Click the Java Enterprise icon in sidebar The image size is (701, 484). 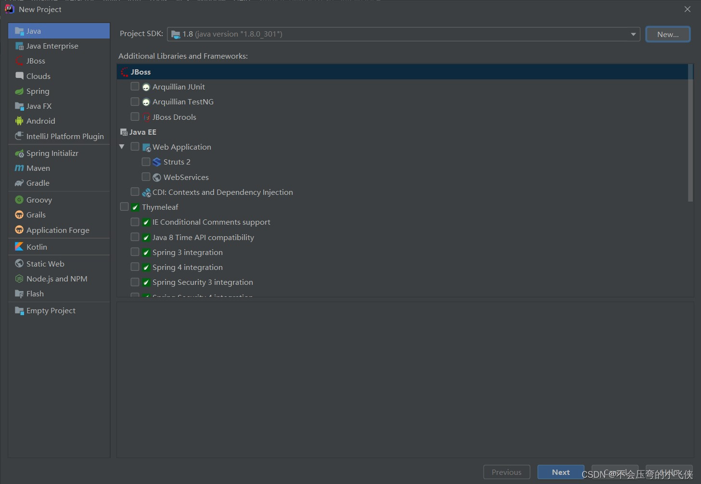point(19,46)
